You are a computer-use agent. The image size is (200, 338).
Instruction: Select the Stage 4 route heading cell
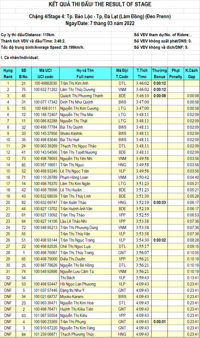point(100,17)
